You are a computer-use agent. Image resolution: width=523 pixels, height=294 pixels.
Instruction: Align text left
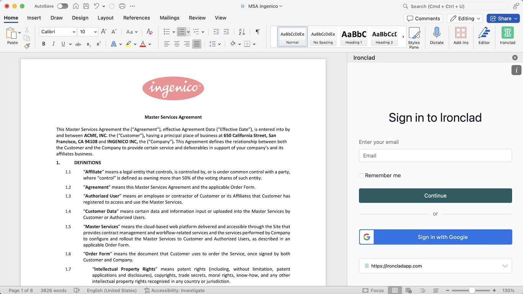[167, 44]
